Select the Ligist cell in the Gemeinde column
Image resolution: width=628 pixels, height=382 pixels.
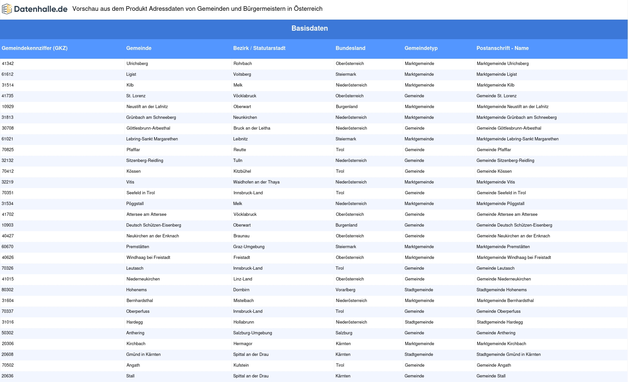tap(178, 74)
